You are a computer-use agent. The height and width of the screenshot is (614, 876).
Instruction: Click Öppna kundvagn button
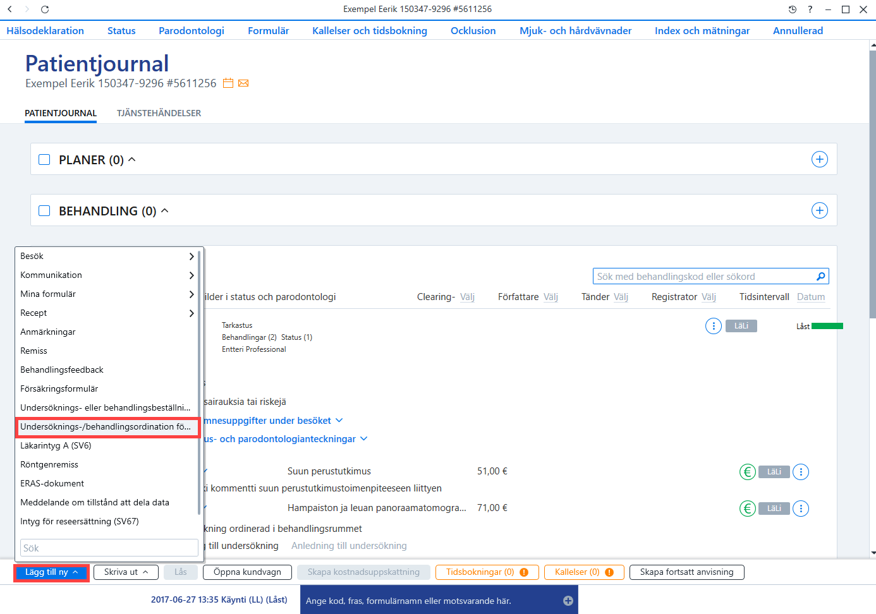point(247,572)
